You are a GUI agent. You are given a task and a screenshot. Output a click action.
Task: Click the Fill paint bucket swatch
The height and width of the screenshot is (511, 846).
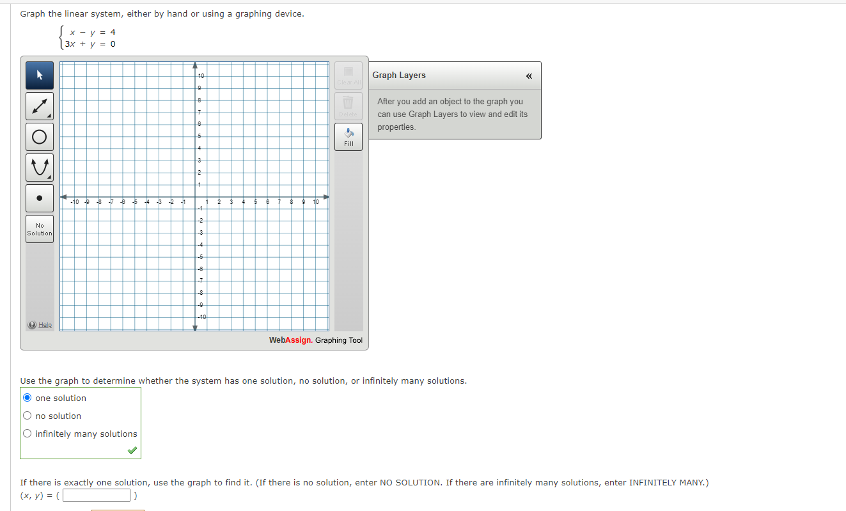(x=348, y=132)
